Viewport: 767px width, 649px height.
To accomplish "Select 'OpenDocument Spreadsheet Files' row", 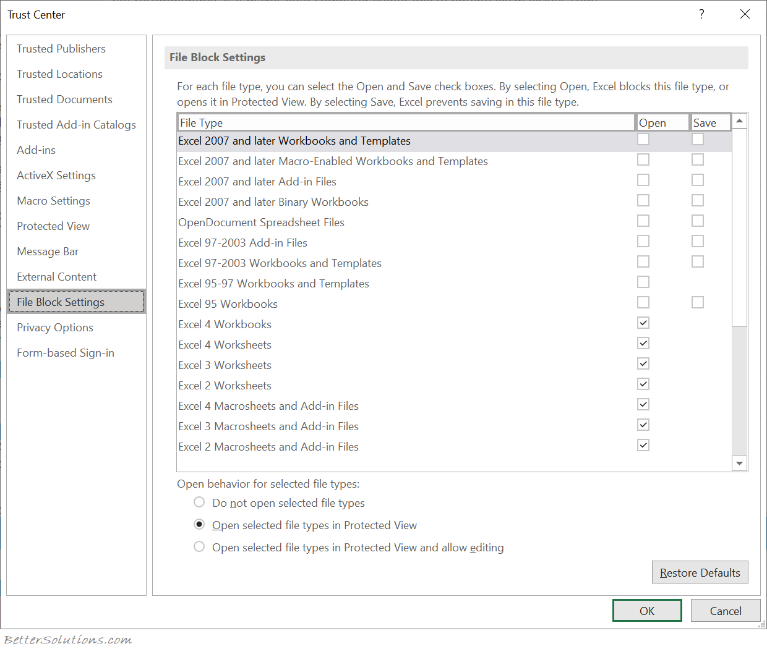I will tap(454, 223).
